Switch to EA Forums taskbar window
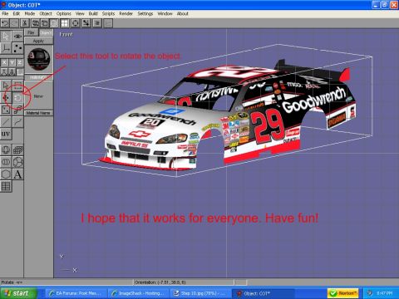Screen dimensions: 399x299 tap(76, 293)
